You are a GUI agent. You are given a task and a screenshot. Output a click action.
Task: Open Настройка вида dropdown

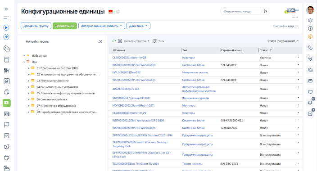point(285,26)
